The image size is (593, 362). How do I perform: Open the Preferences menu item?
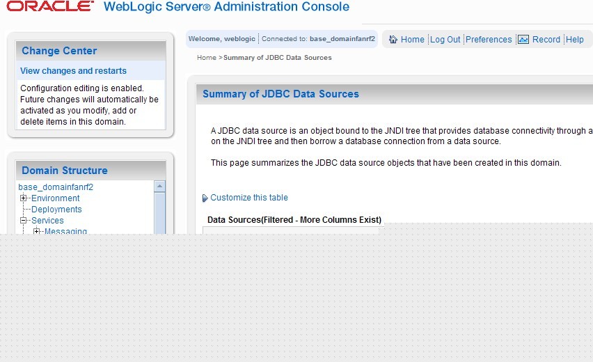(489, 40)
